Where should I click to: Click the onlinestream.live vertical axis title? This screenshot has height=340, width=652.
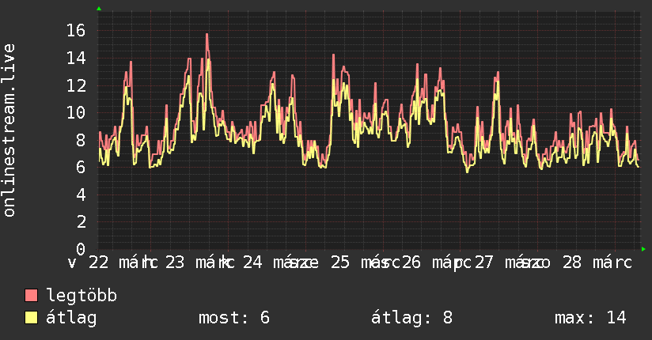click(x=9, y=130)
